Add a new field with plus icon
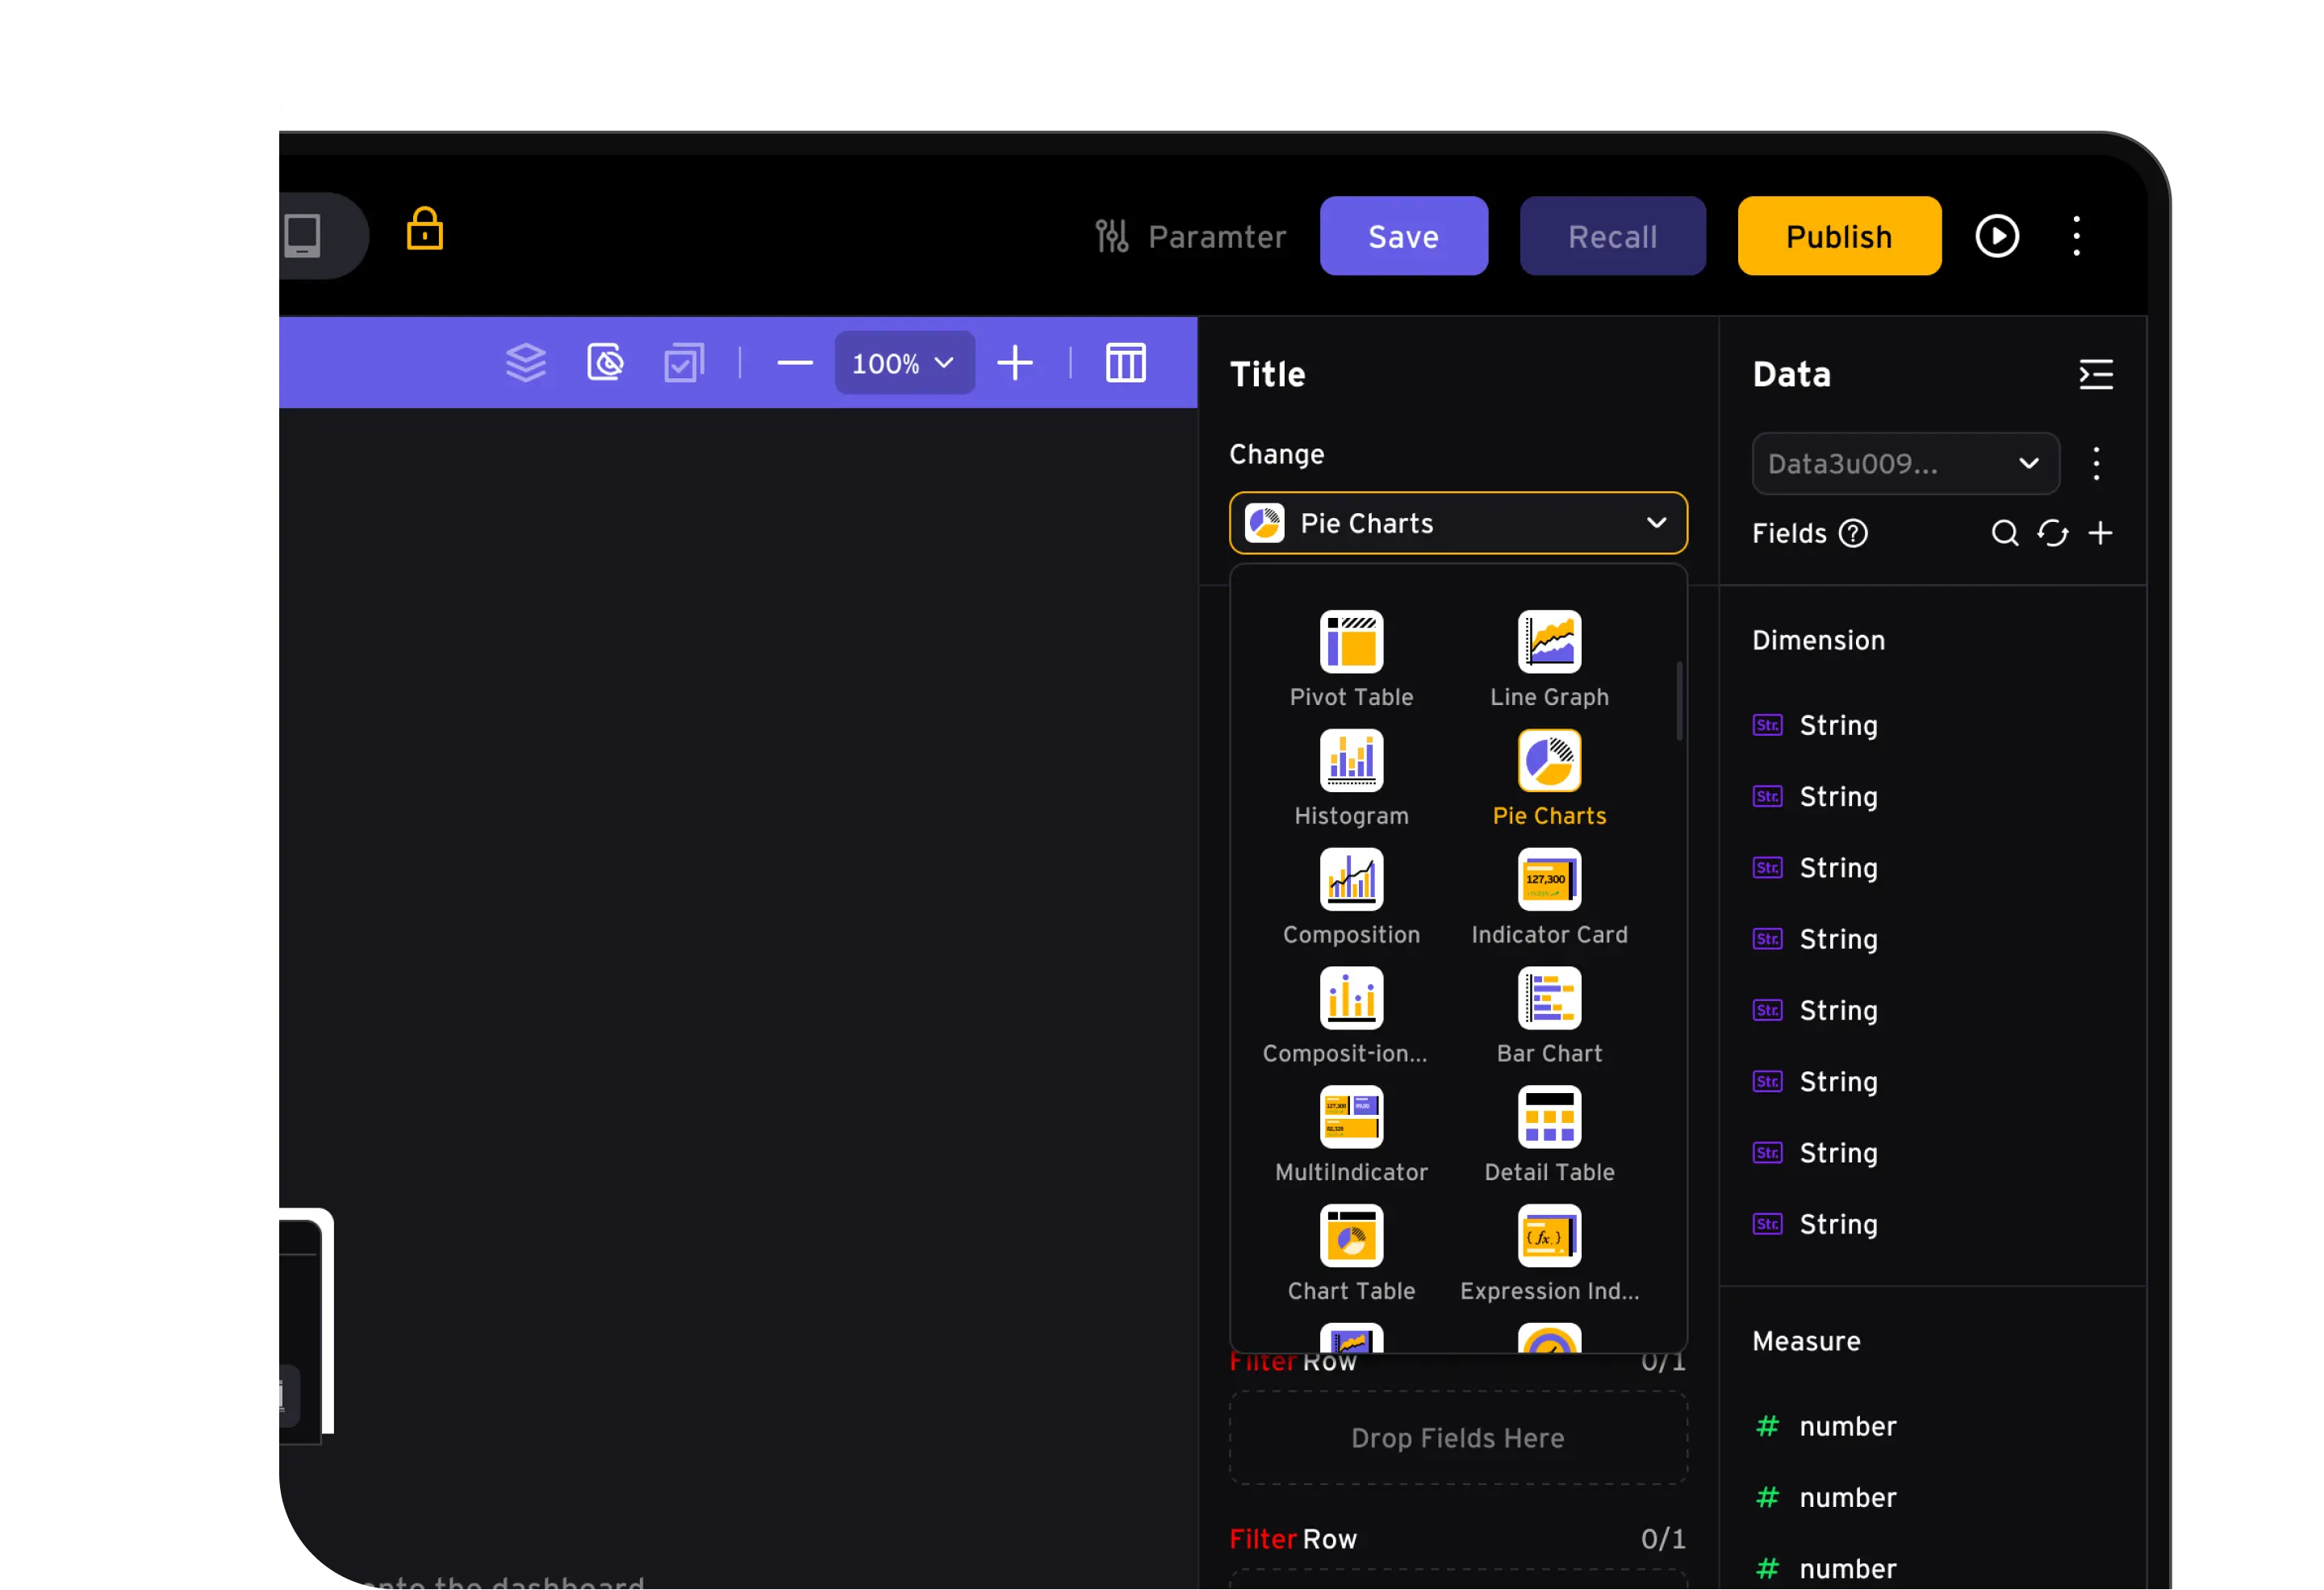2324x1590 pixels. [x=2100, y=534]
